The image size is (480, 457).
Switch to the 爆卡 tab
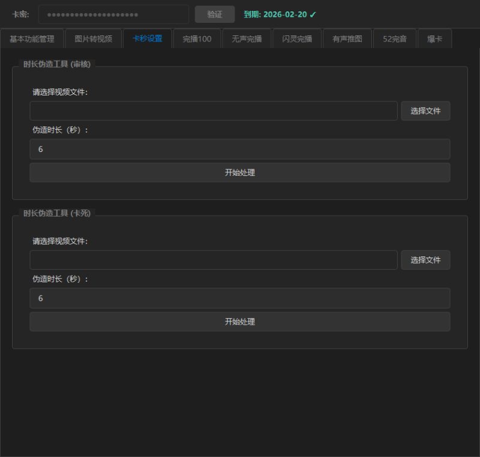[x=434, y=39]
